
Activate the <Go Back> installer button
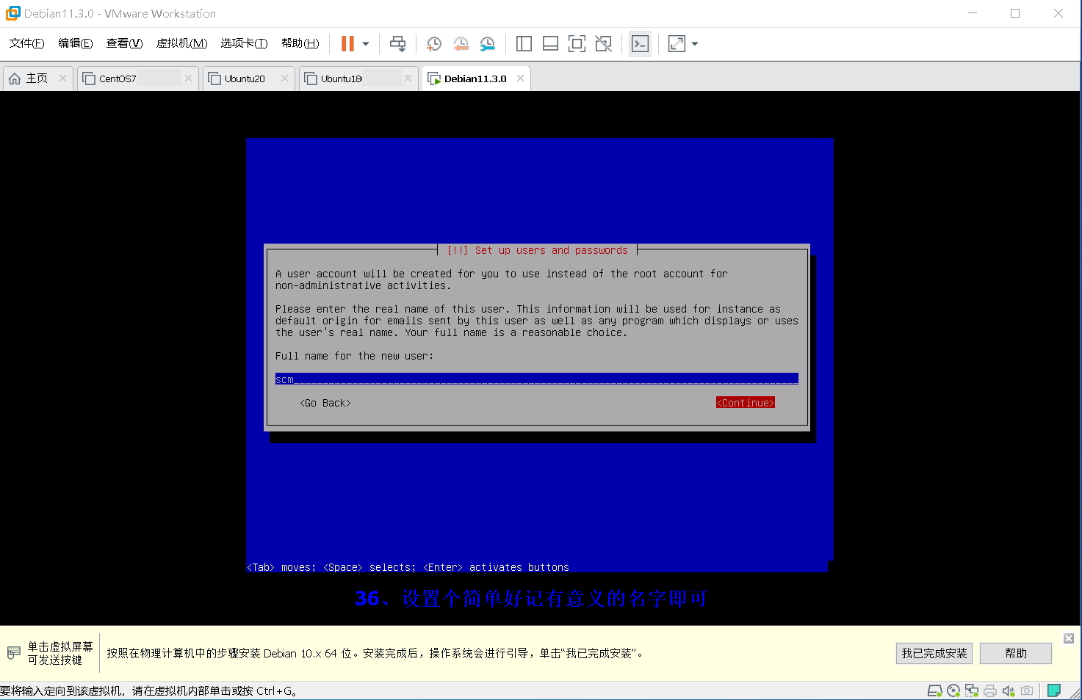[325, 403]
